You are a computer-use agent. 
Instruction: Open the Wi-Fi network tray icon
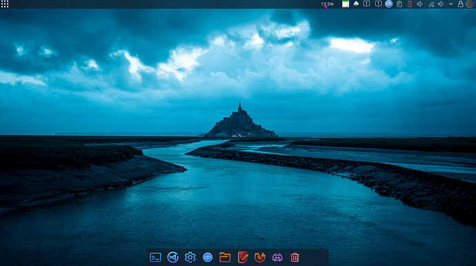pos(431,4)
